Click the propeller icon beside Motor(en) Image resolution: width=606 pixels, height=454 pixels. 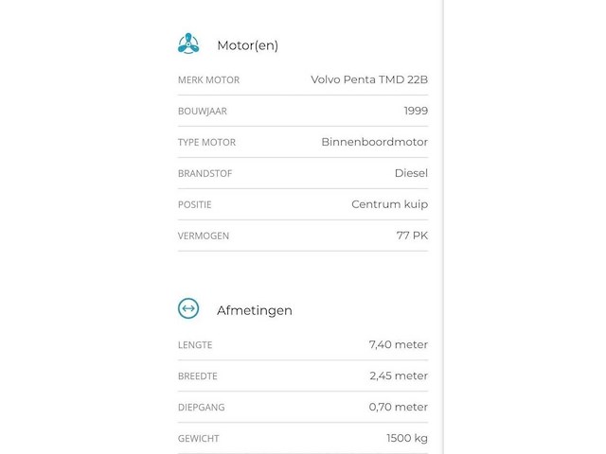click(x=188, y=44)
